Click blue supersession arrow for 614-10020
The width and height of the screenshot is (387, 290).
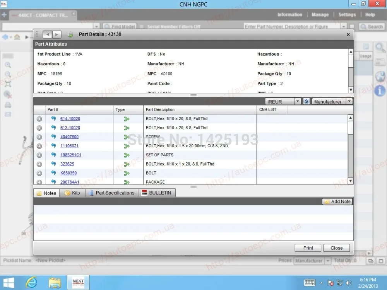pos(53,118)
